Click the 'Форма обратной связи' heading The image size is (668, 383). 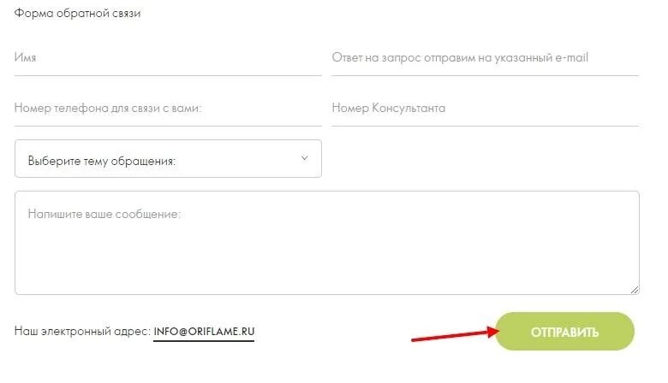[77, 13]
